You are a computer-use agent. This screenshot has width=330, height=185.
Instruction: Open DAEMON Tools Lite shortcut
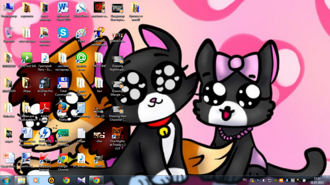coord(45,137)
